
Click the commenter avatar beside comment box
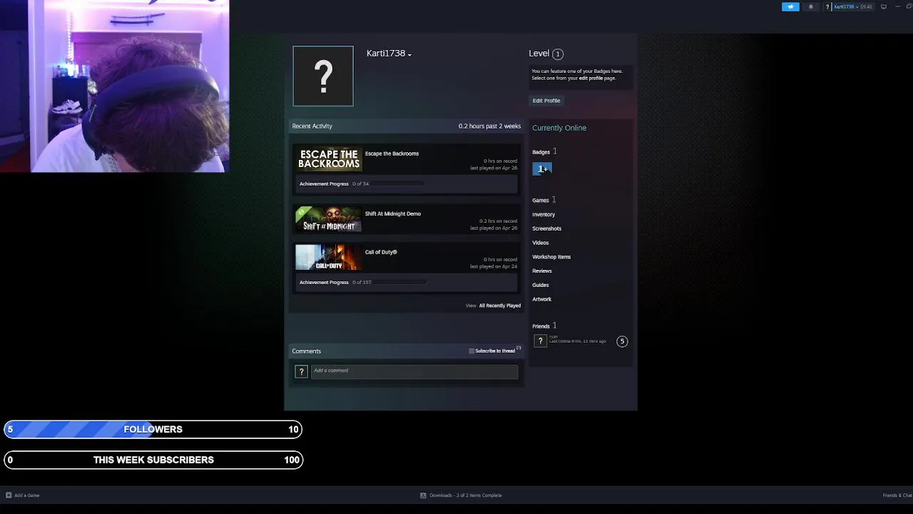tap(301, 372)
